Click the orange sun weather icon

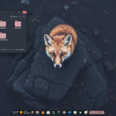click(21, 112)
